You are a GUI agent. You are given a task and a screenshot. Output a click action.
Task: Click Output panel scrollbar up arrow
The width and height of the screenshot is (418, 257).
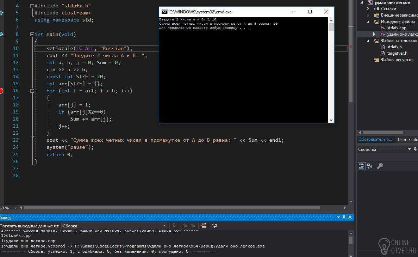351,233
